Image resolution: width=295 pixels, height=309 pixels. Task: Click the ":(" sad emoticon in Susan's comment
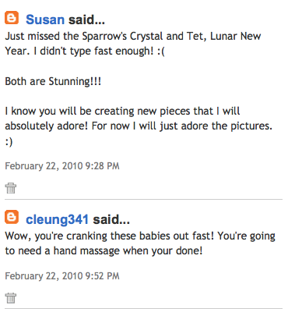click(x=161, y=51)
